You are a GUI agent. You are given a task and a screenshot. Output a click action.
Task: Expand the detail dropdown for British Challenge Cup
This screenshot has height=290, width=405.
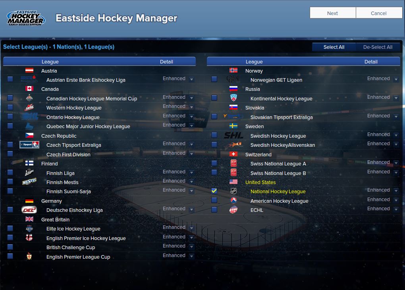(191, 247)
